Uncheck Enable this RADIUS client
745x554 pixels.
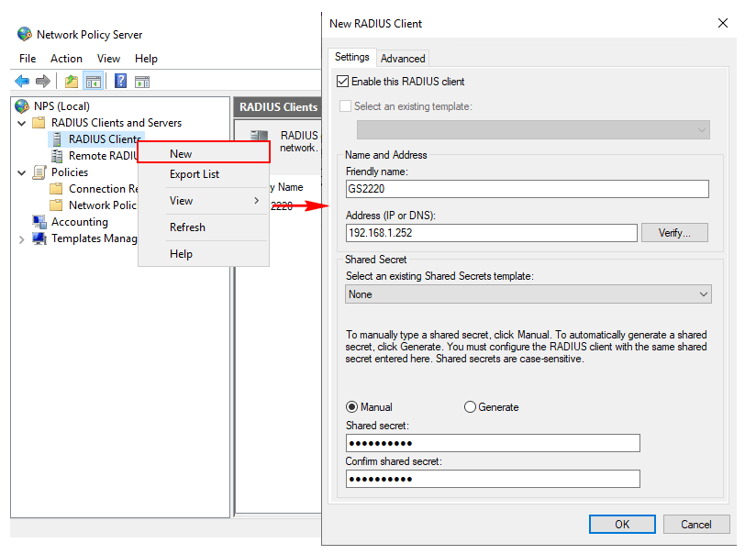click(344, 83)
